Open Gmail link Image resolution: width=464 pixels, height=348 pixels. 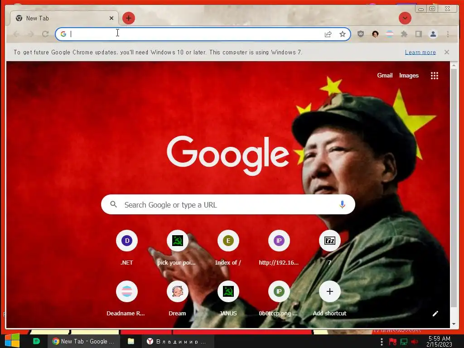tap(385, 76)
